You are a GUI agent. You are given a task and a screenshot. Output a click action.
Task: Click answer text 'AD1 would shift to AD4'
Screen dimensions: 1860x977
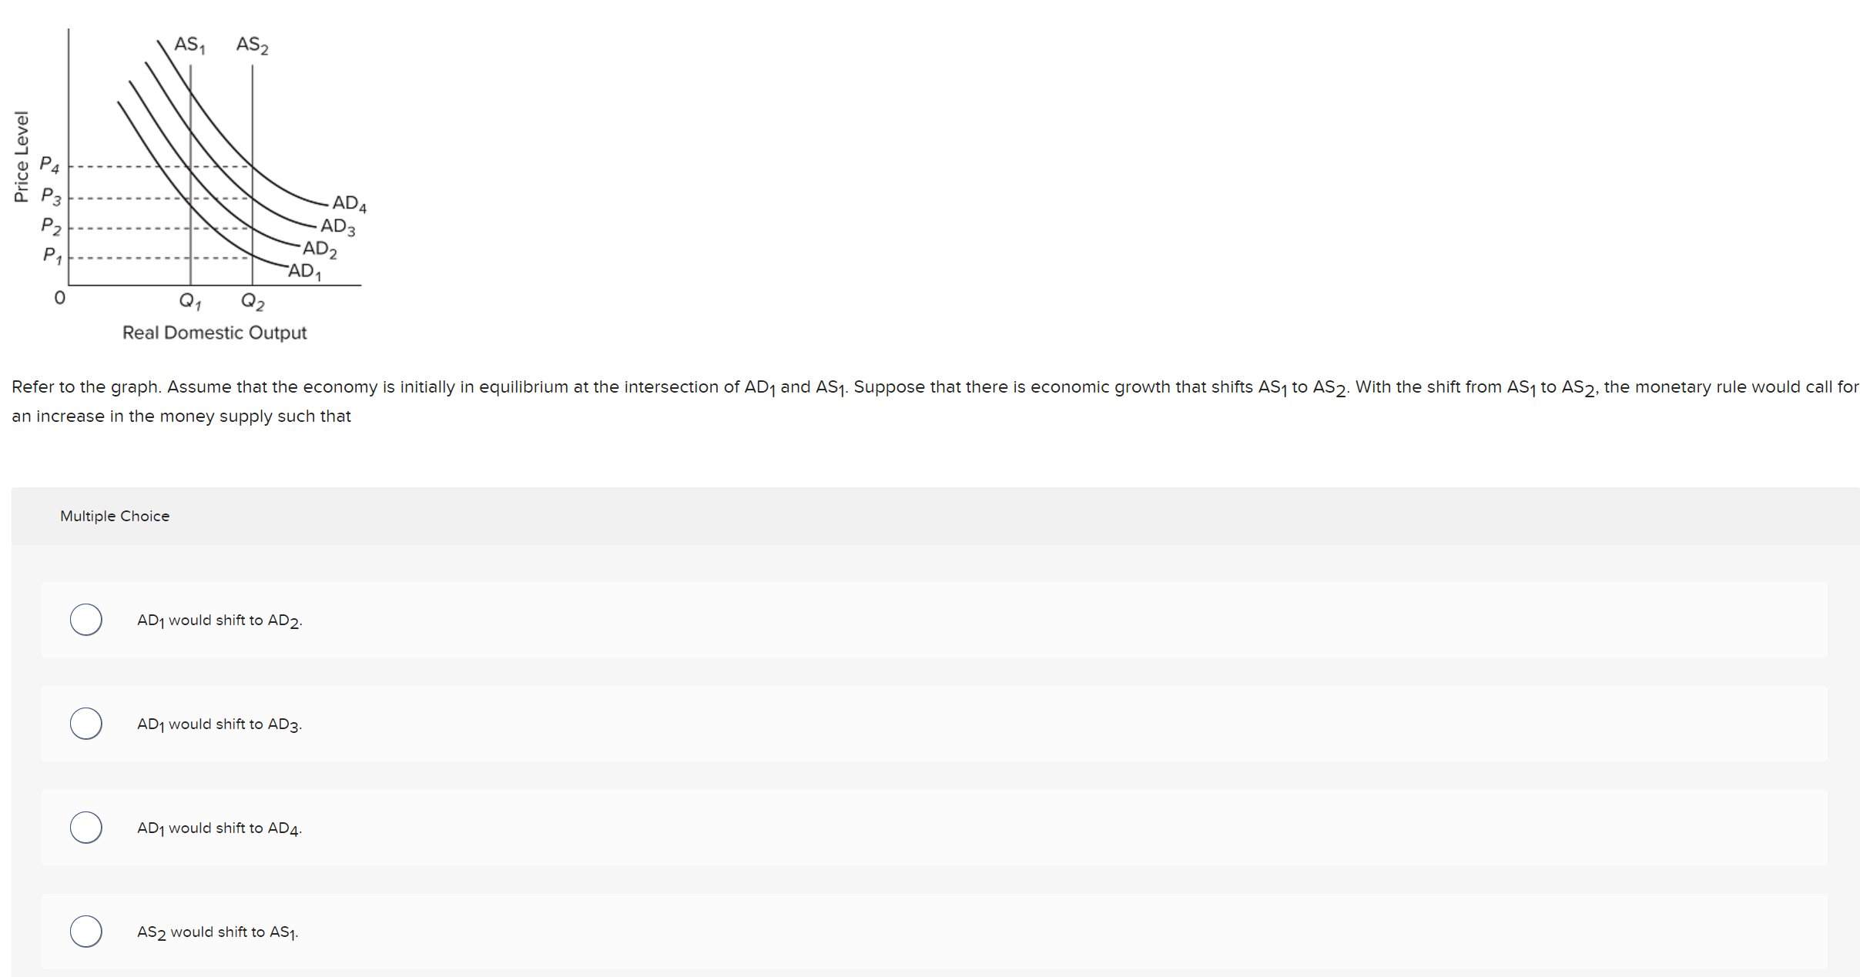220,828
